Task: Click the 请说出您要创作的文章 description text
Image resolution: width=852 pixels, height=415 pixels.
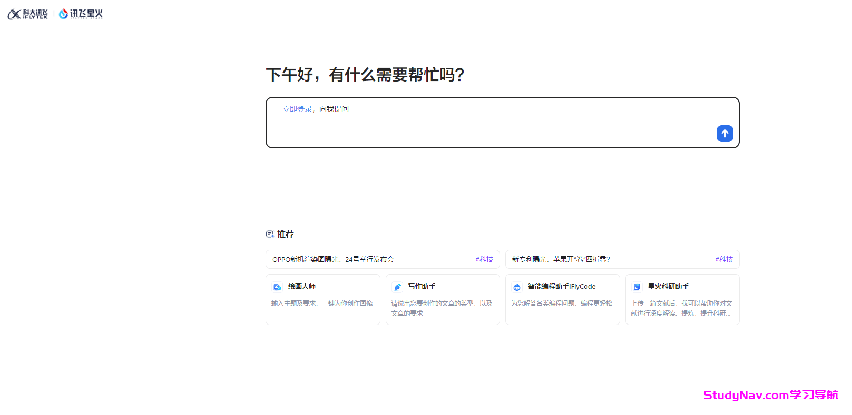Action: pos(442,308)
